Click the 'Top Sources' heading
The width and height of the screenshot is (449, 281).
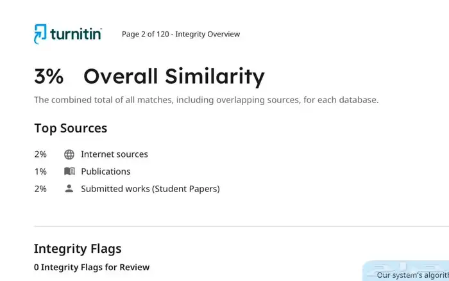71,128
